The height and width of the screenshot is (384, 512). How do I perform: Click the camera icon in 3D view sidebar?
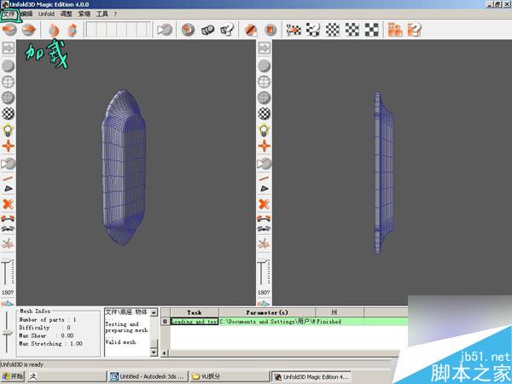pyautogui.click(x=9, y=164)
